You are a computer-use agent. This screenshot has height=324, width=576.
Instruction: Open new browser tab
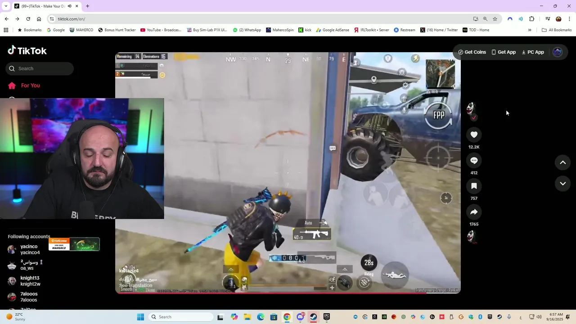[87, 6]
